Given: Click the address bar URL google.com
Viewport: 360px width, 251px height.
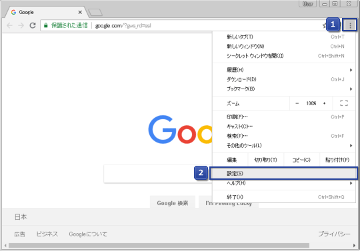Looking at the screenshot, I should tap(123, 25).
